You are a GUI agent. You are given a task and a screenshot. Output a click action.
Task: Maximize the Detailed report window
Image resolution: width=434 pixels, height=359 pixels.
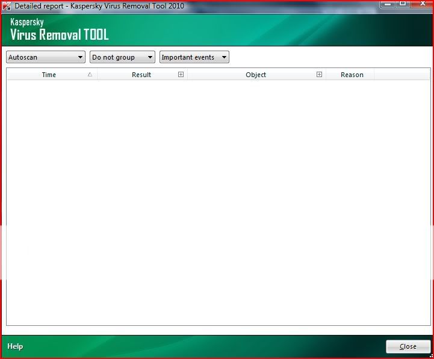click(x=403, y=4)
